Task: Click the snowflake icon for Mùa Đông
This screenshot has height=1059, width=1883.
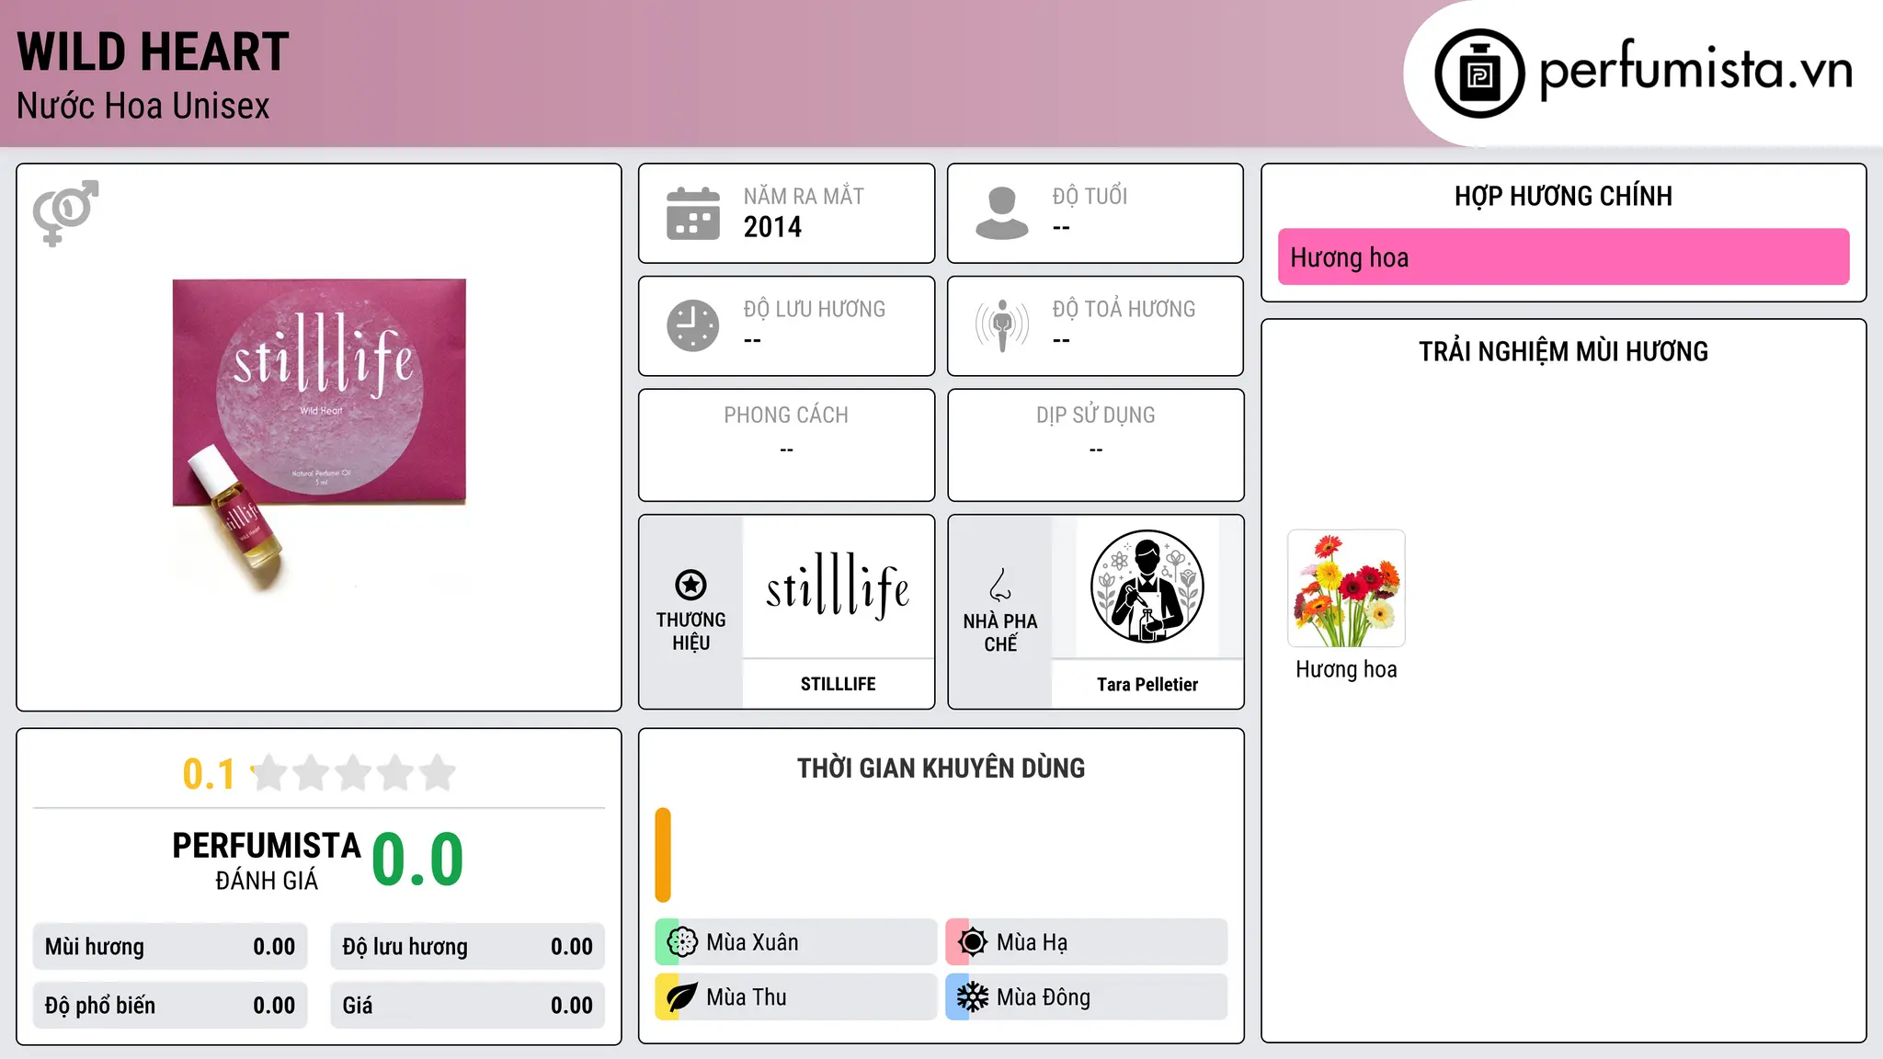Action: pyautogui.click(x=973, y=997)
